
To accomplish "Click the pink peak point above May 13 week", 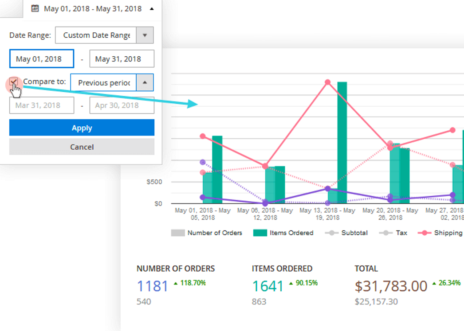I will pos(328,82).
